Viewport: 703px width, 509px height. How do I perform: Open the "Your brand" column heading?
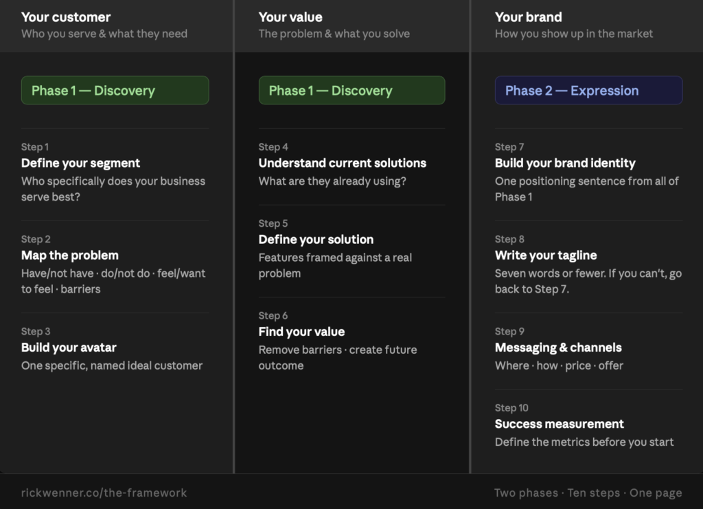click(528, 17)
